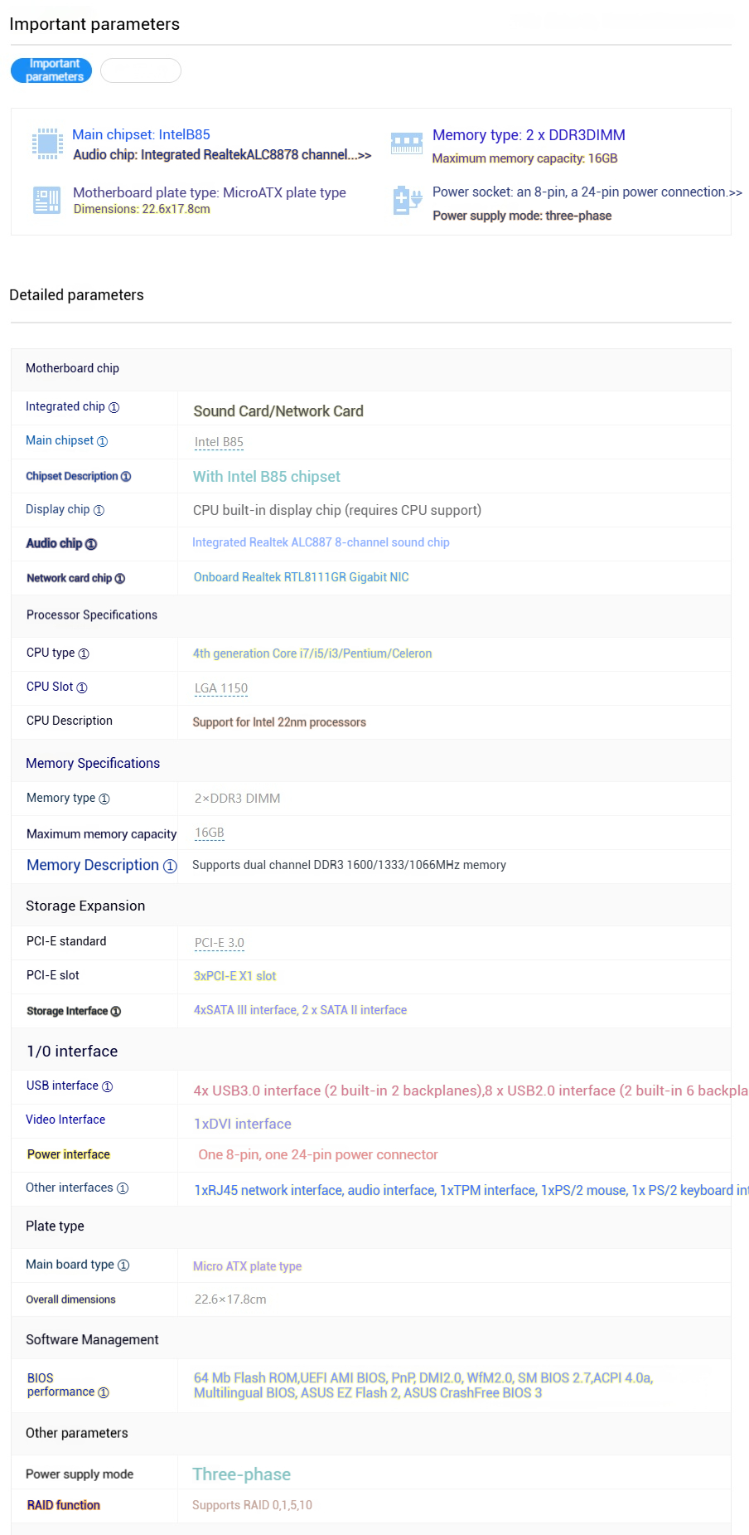This screenshot has height=1535, width=749.
Task: Click the motherboard icon beside Motherboard plate type
Action: pyautogui.click(x=47, y=201)
